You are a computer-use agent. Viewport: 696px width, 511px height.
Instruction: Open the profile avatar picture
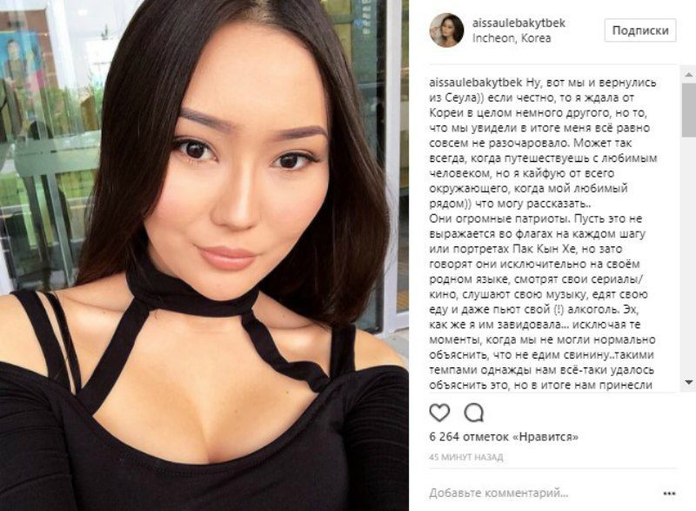[446, 30]
